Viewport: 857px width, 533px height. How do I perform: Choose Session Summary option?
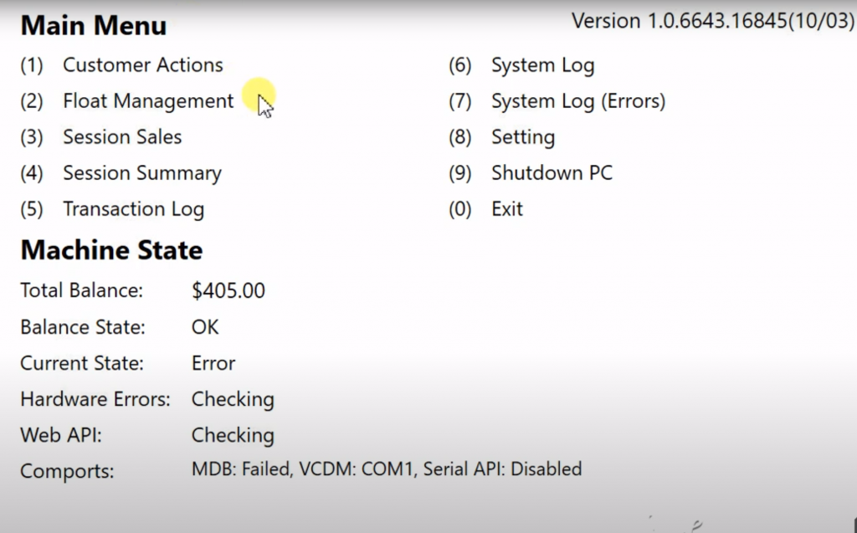(x=142, y=173)
